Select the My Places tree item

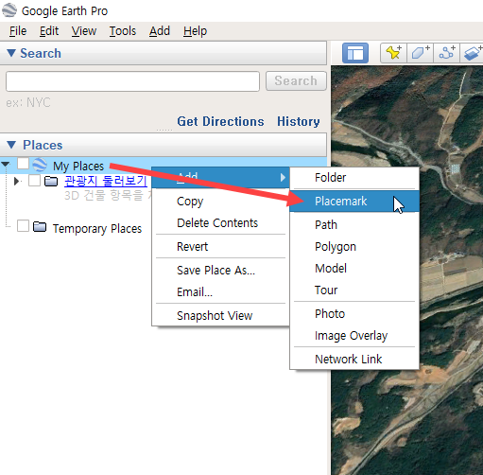78,167
